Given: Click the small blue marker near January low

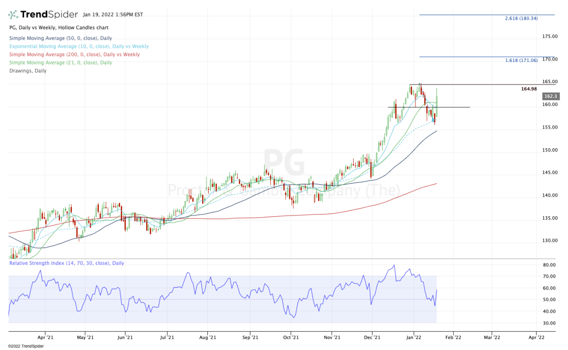Looking at the screenshot, I should tap(433, 120).
